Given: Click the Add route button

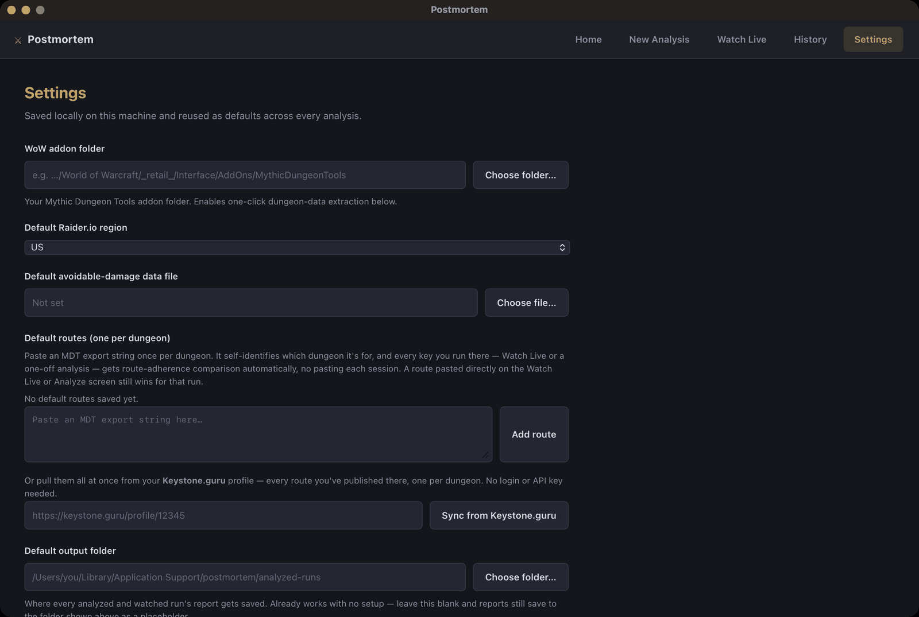Looking at the screenshot, I should coord(534,434).
